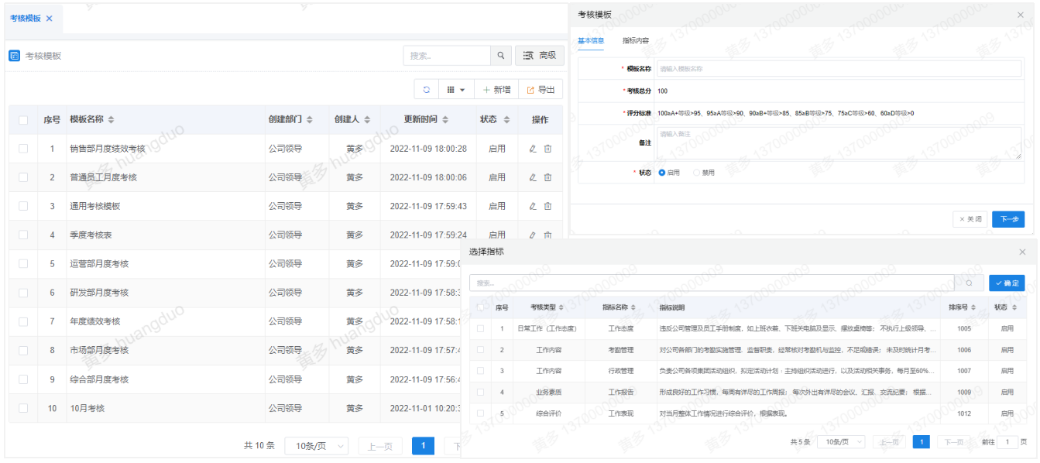Check the box for row 季度考核表
Viewport: 1040px width, 463px height.
click(x=23, y=235)
